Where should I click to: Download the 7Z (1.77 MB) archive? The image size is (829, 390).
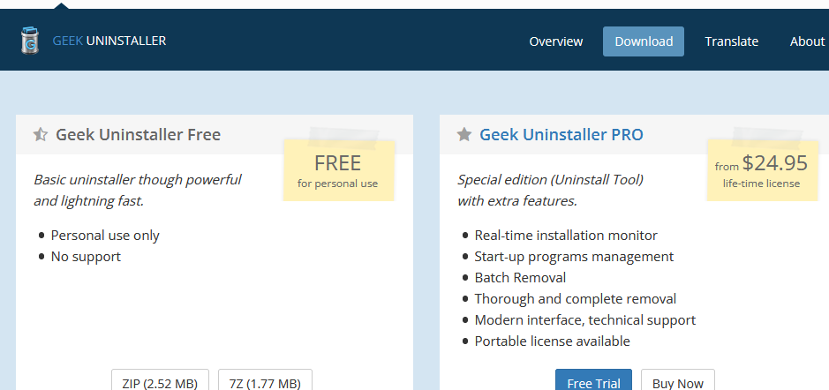point(266,382)
